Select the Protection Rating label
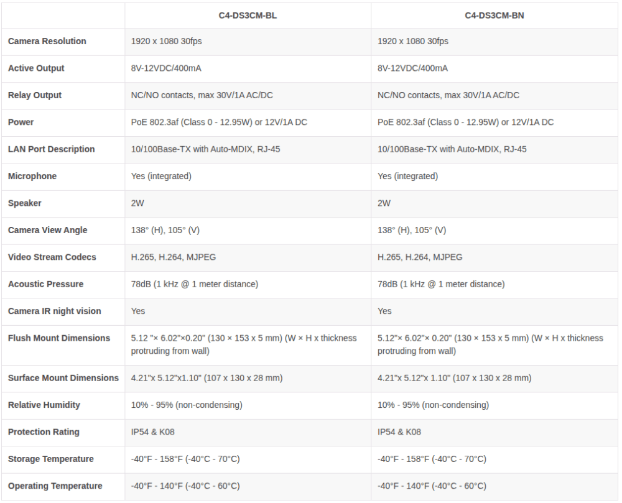The height and width of the screenshot is (503, 622). [44, 431]
